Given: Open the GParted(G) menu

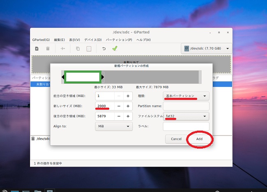Looking at the screenshot, I should 41,40.
